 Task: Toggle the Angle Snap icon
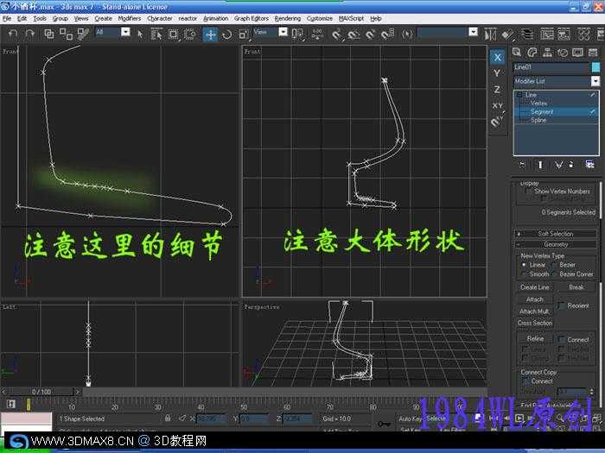(x=353, y=35)
